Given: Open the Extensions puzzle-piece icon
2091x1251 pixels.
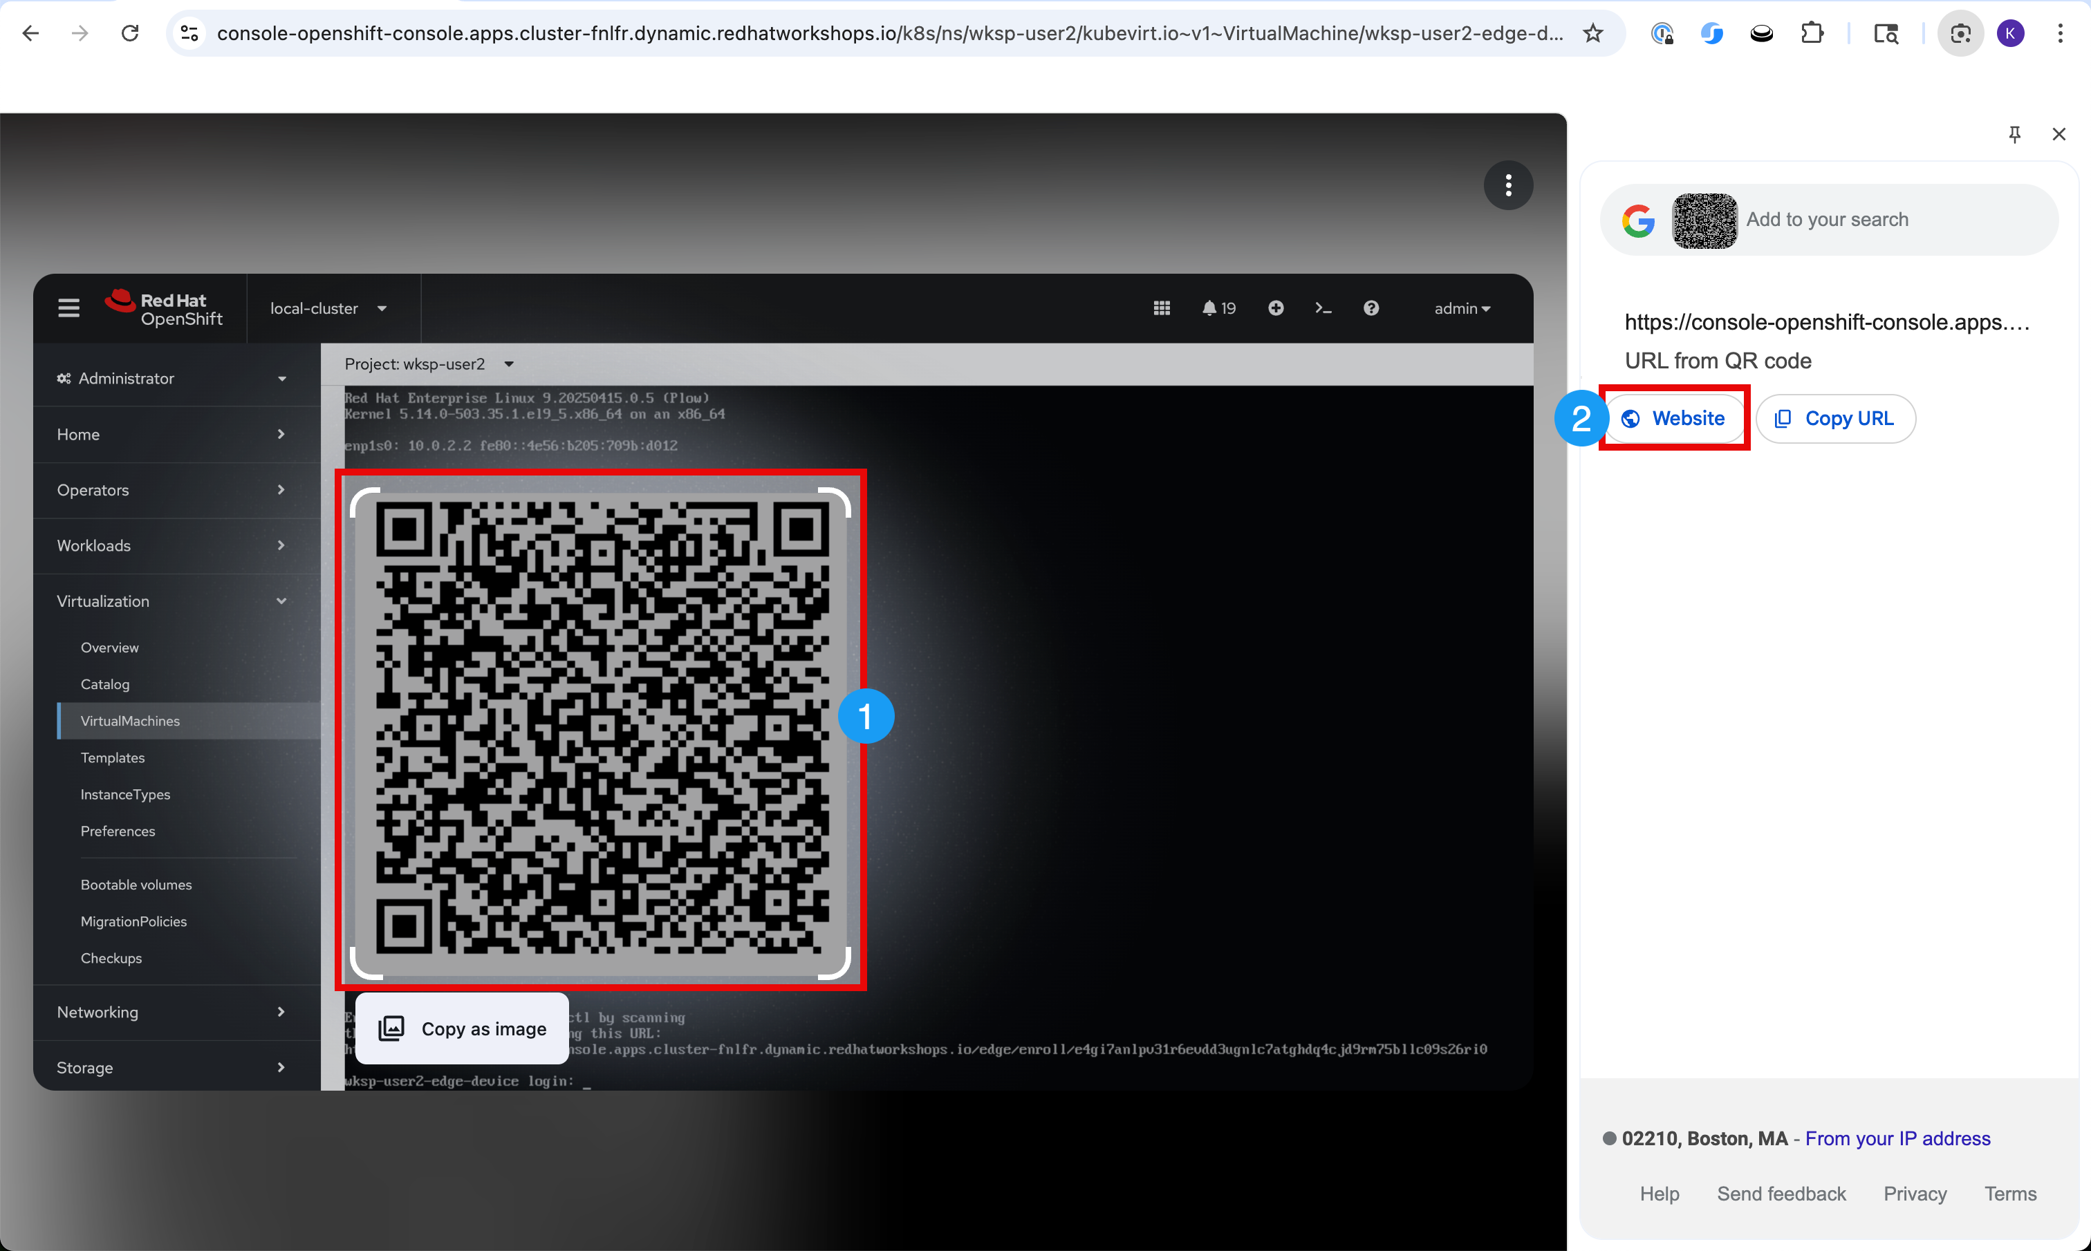Looking at the screenshot, I should coord(1811,33).
